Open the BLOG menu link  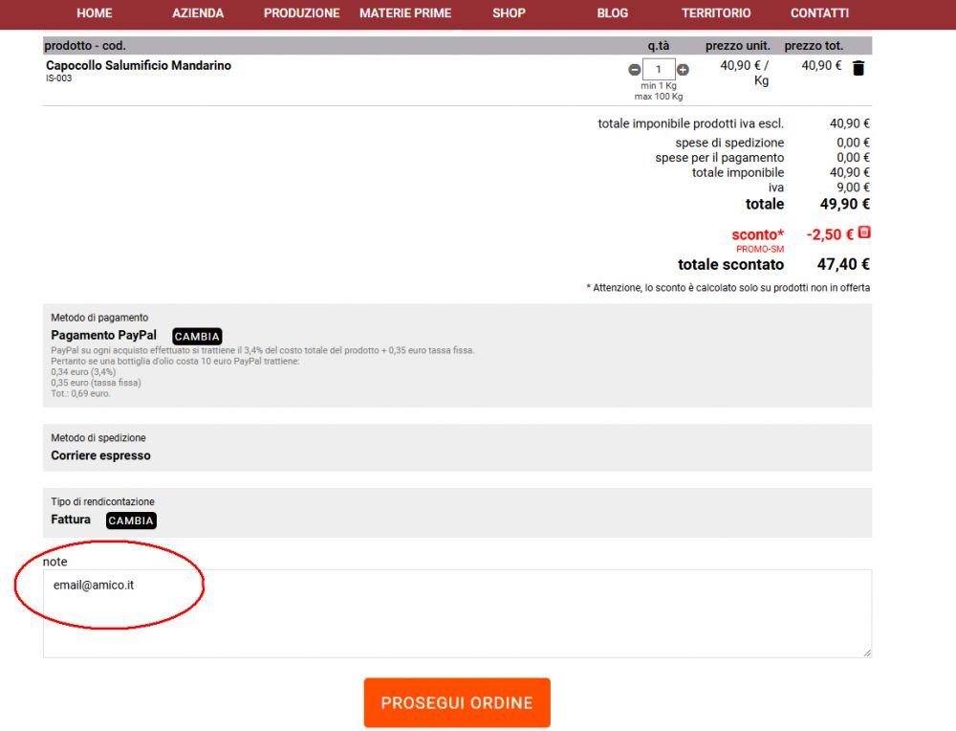coord(612,13)
